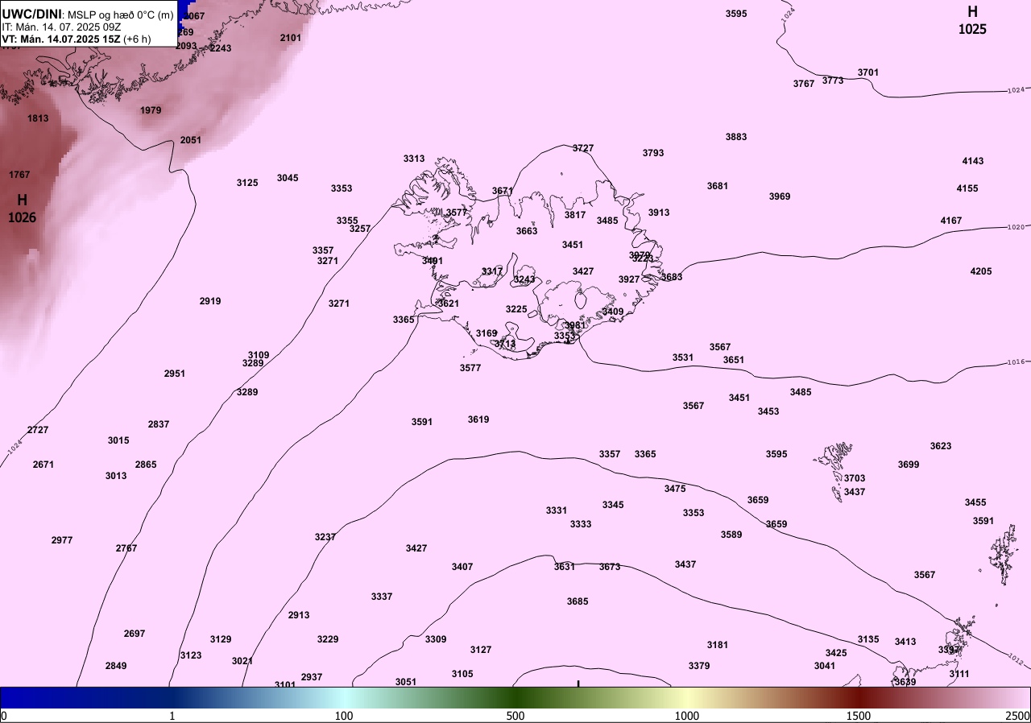The image size is (1031, 723).
Task: Click the height value 2919
Action: click(x=210, y=301)
